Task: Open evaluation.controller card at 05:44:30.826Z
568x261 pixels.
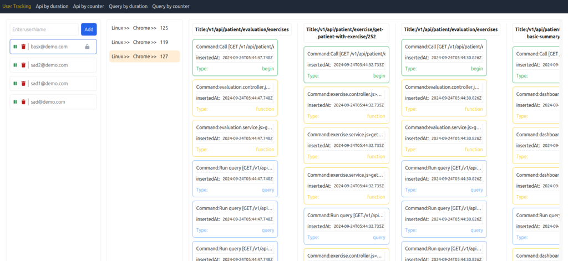Action: 444,98
